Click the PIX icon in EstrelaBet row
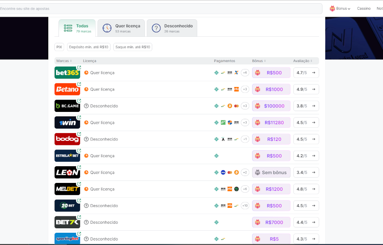This screenshot has width=383, height=245. (216, 156)
